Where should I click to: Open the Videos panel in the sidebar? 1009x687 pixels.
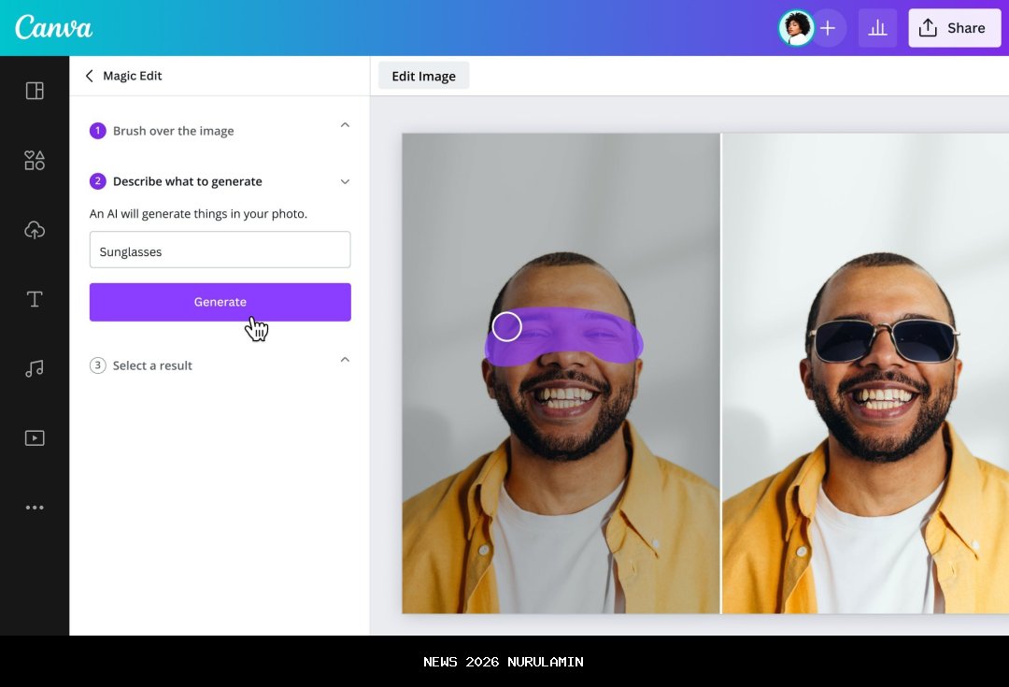35,437
